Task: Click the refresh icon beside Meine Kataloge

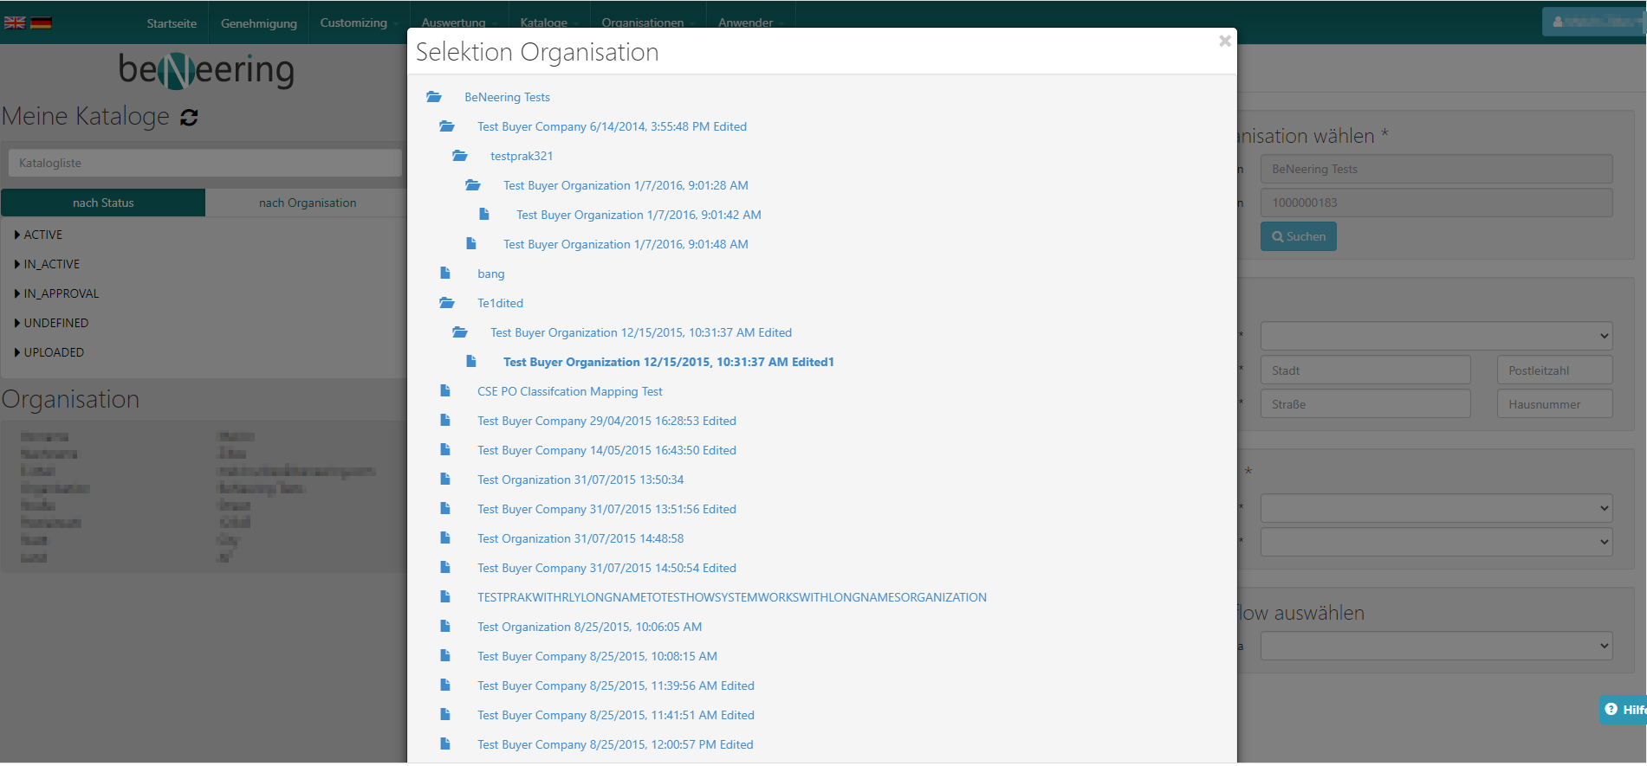Action: pos(189,118)
